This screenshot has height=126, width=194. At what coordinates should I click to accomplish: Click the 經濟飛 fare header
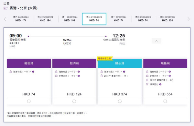(74, 63)
